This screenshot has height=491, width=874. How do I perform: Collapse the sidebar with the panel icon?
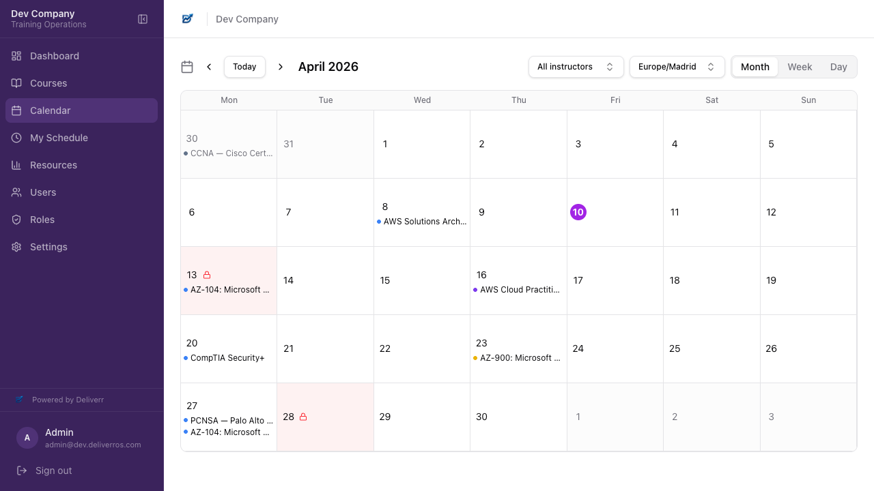click(x=143, y=19)
